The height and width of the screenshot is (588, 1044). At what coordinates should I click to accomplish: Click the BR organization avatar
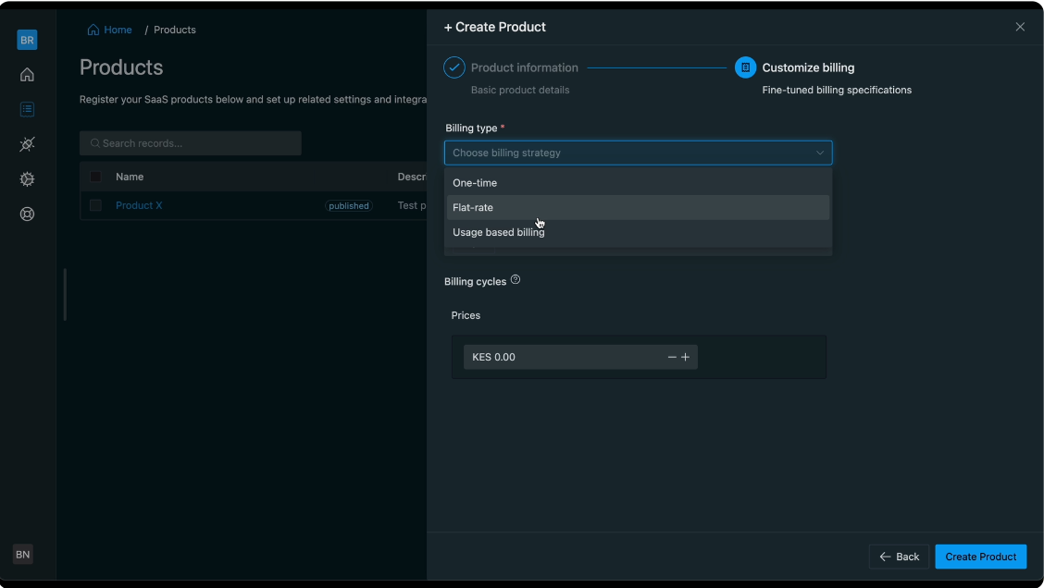(27, 40)
